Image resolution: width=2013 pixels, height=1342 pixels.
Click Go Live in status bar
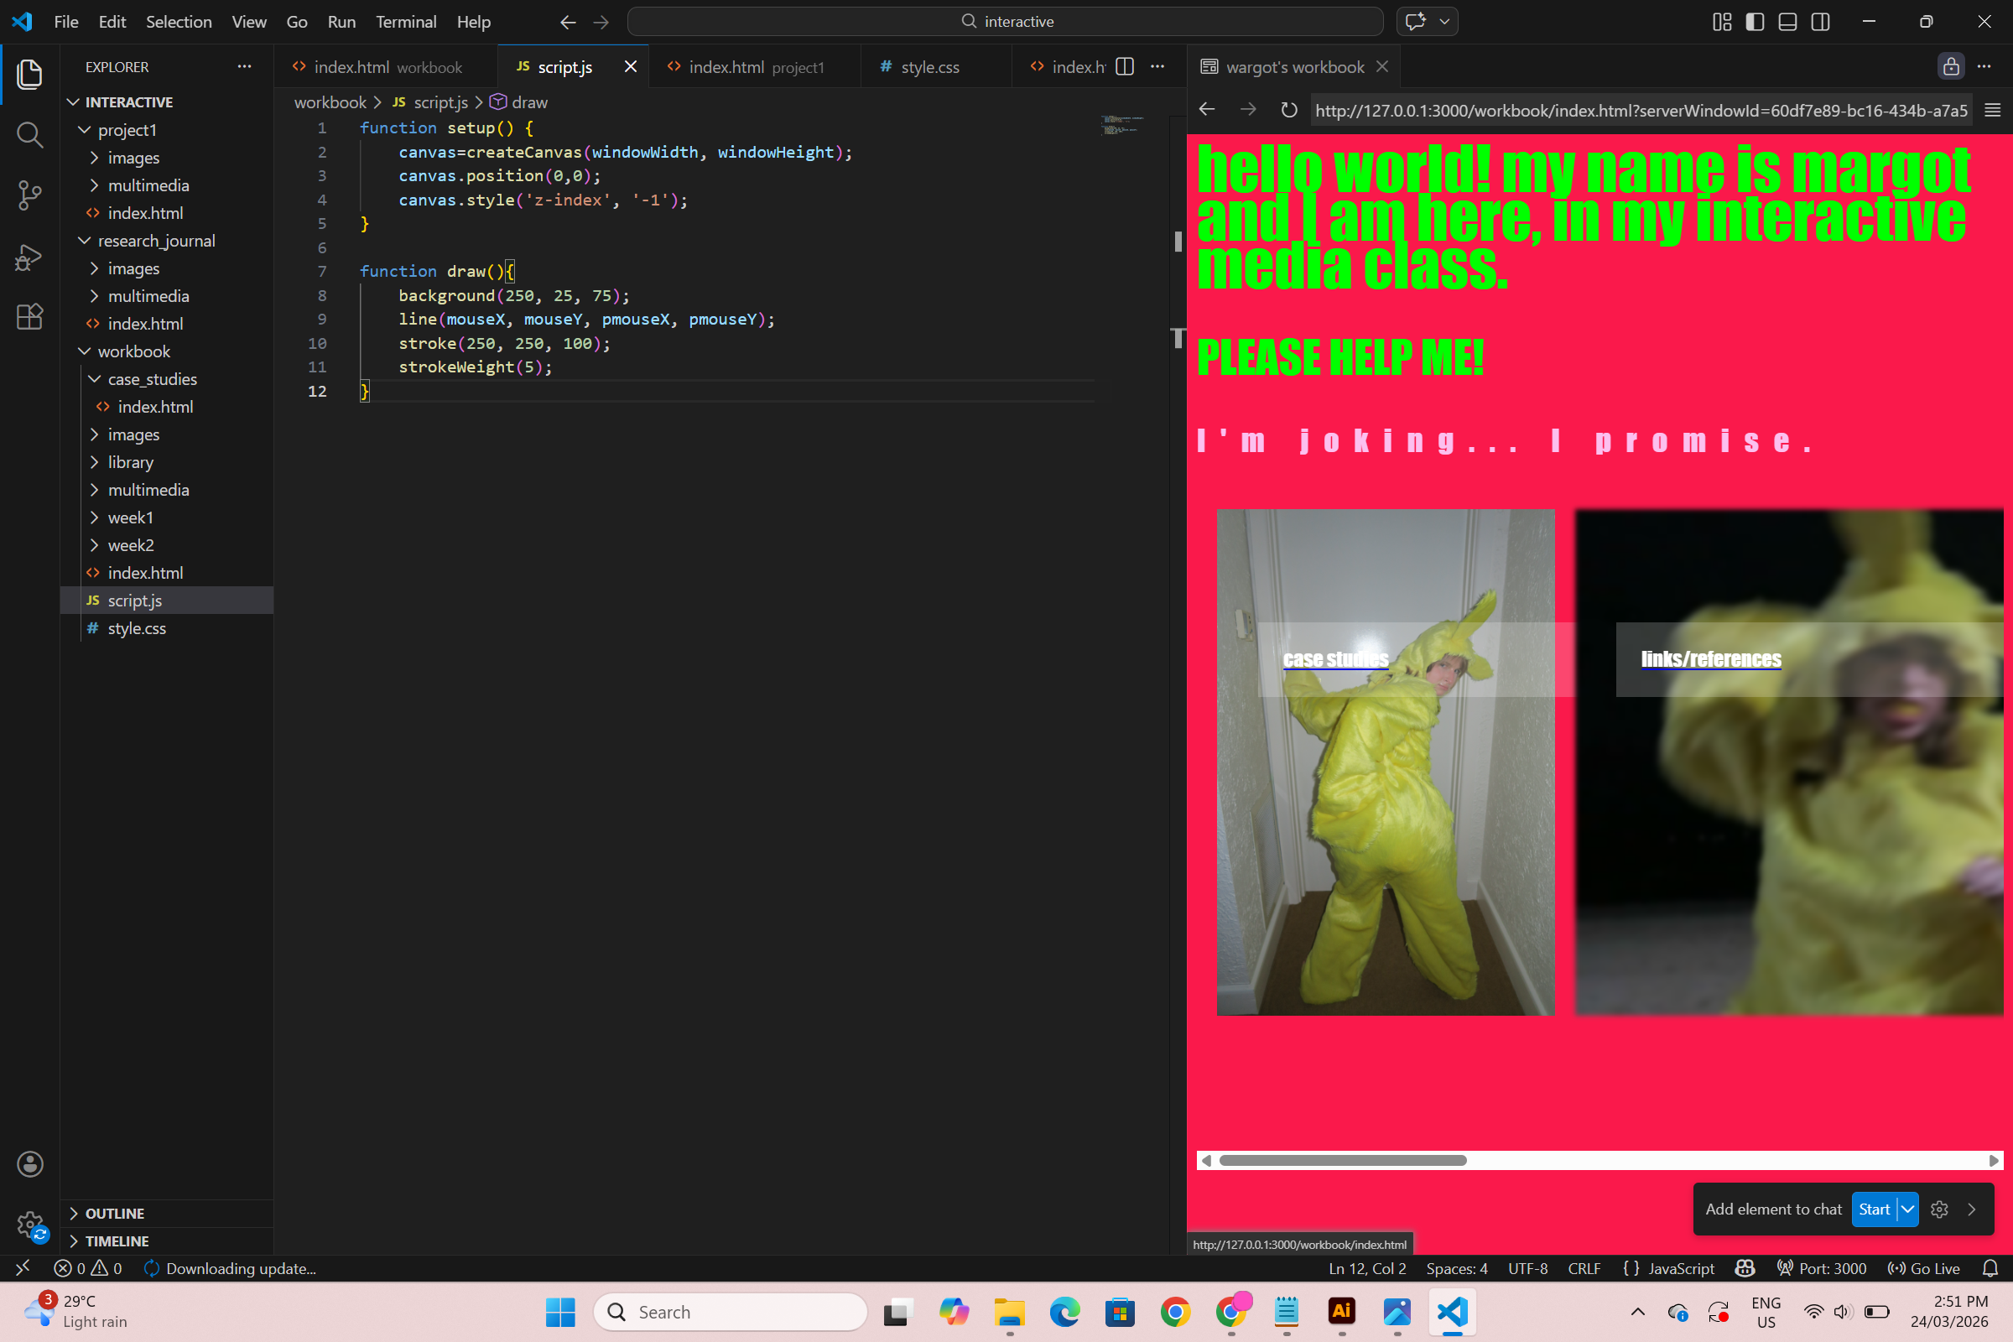click(1923, 1268)
